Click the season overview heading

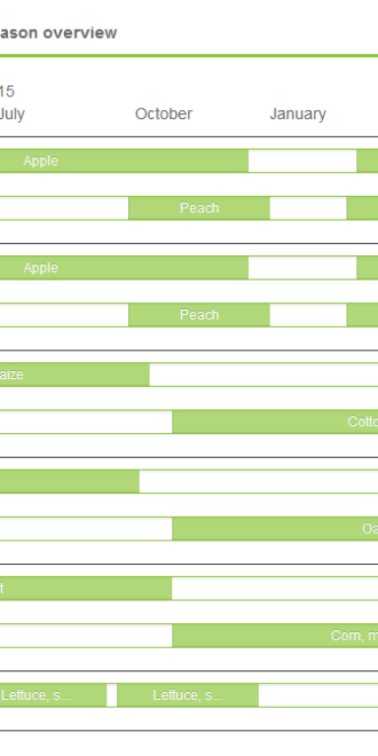(x=58, y=32)
